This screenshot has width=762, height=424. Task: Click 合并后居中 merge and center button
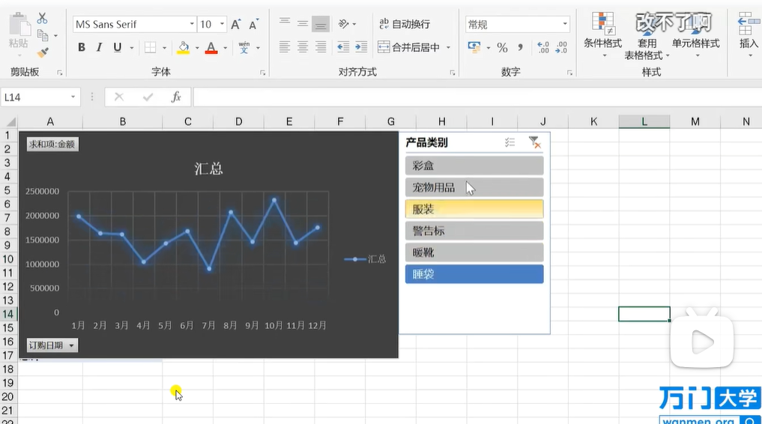click(x=408, y=47)
